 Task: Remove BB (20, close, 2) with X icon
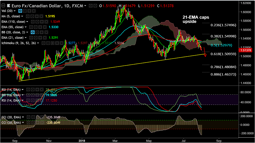(46, 32)
